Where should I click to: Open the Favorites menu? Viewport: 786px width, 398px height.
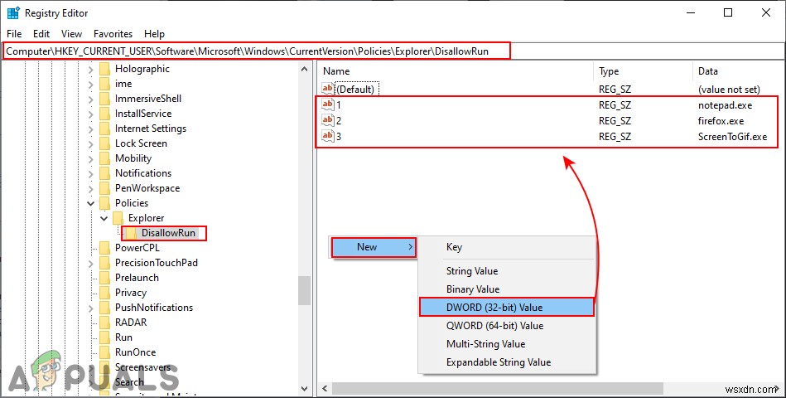[113, 34]
